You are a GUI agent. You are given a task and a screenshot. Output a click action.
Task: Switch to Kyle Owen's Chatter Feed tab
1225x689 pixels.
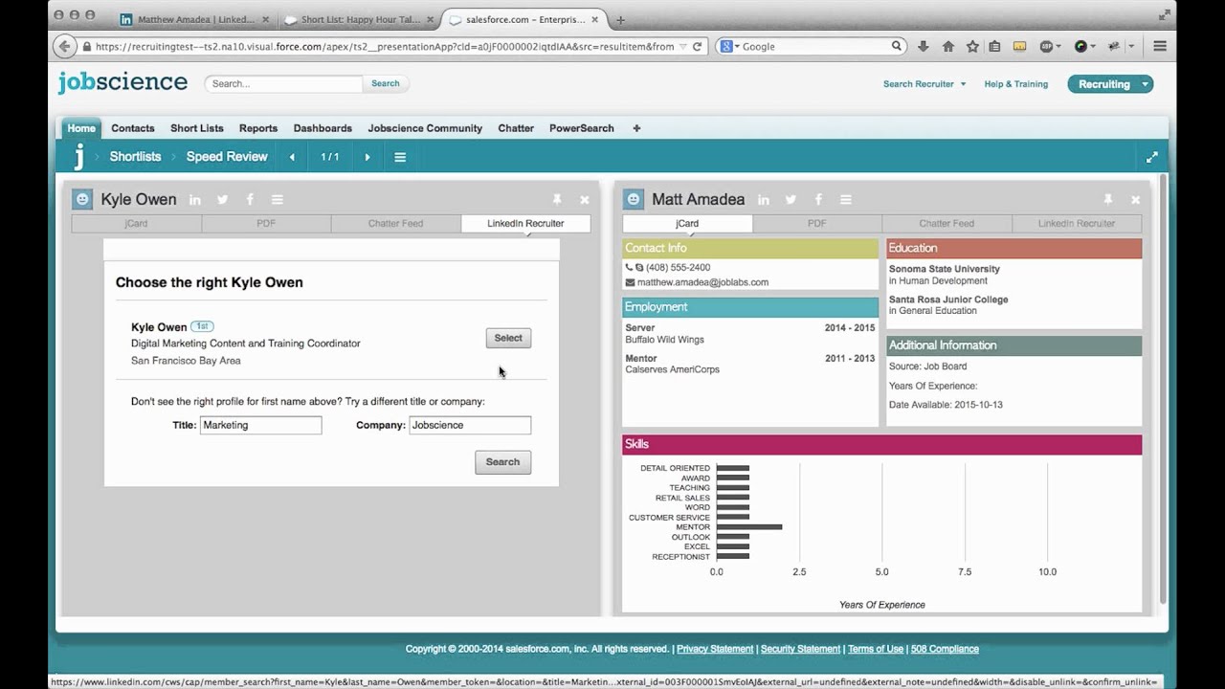point(395,224)
